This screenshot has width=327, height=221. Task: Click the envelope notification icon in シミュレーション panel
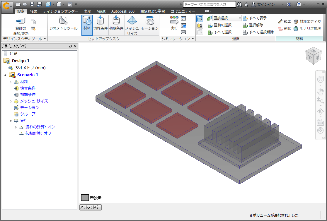183,32
